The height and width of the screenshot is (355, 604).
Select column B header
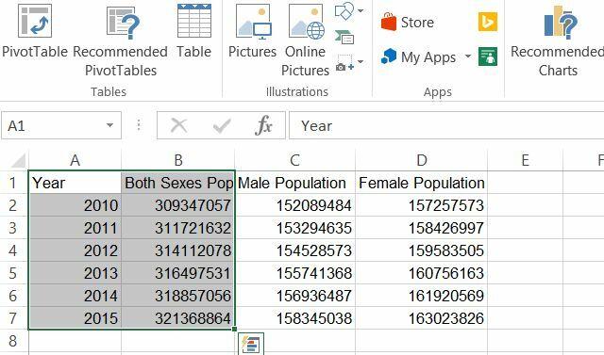pyautogui.click(x=178, y=160)
